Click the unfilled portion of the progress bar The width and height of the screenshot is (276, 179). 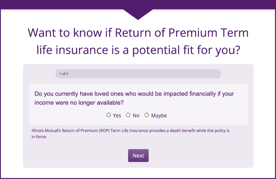pos(144,74)
